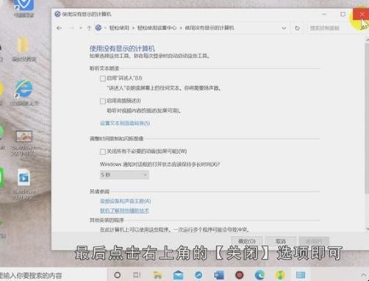
Task: Open control panel window icon on taskbar
Action: pyautogui.click(x=301, y=275)
